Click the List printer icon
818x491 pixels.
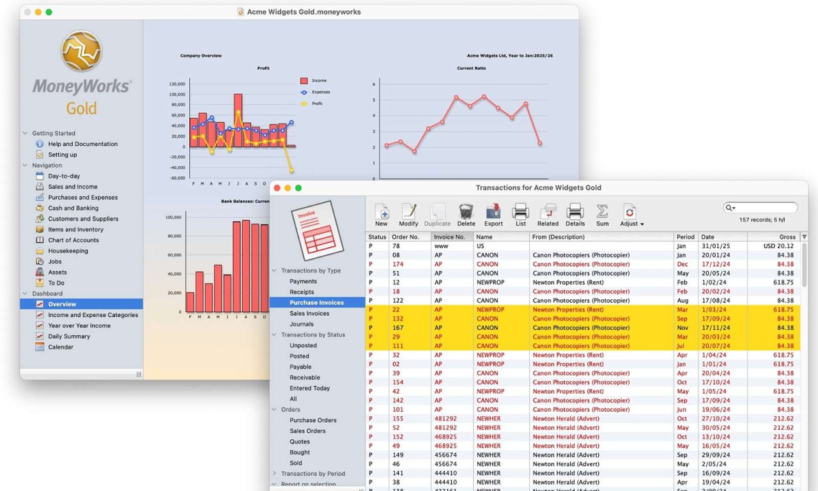pos(520,212)
